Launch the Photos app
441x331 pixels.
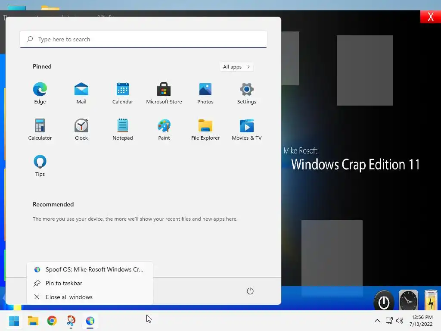tap(205, 94)
